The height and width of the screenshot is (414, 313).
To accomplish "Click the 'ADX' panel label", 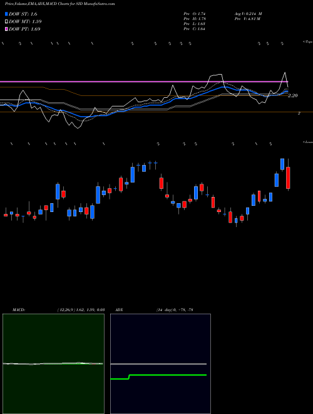I will click(120, 310).
